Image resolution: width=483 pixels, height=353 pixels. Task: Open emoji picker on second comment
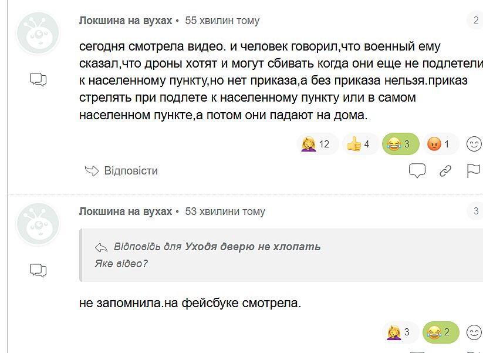coord(474,333)
